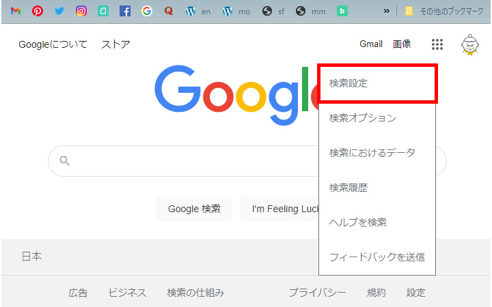Screen dimensions: 492x307
Task: Focus the Google search box
Action: coord(247,161)
